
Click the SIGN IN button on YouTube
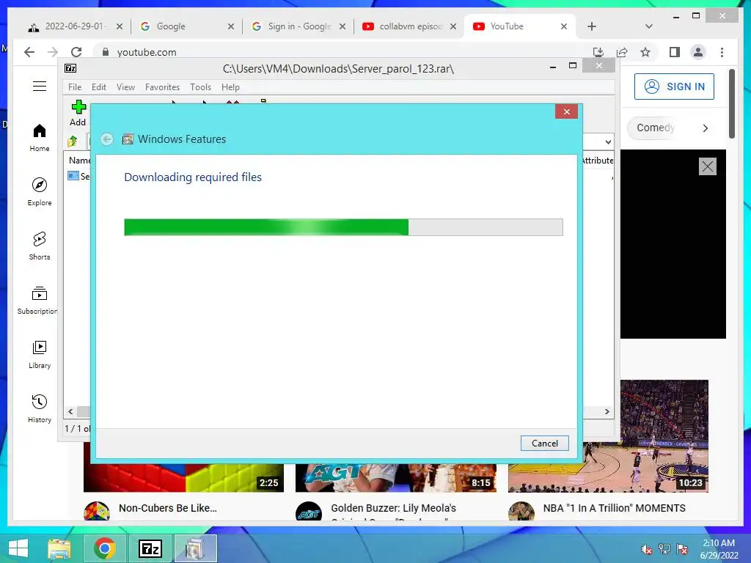coord(674,87)
